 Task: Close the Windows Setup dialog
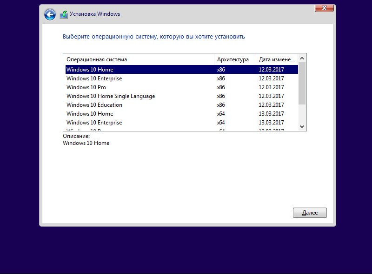coord(324,8)
